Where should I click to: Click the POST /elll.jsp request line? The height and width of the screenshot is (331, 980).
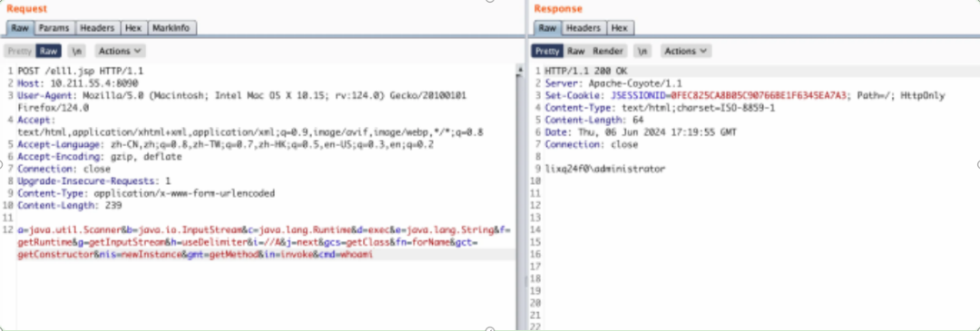point(81,71)
